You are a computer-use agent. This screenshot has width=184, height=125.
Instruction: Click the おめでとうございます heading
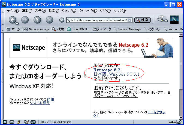[118, 88]
